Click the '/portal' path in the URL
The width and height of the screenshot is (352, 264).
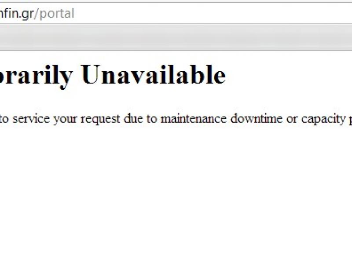[54, 14]
